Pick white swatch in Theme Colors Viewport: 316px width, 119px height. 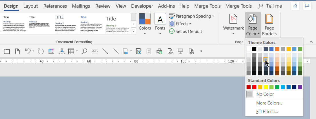[x=249, y=49]
